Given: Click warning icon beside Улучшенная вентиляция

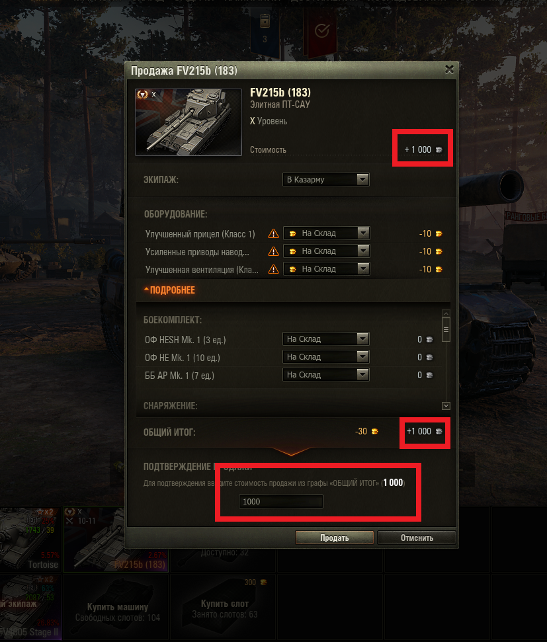Looking at the screenshot, I should [x=273, y=269].
